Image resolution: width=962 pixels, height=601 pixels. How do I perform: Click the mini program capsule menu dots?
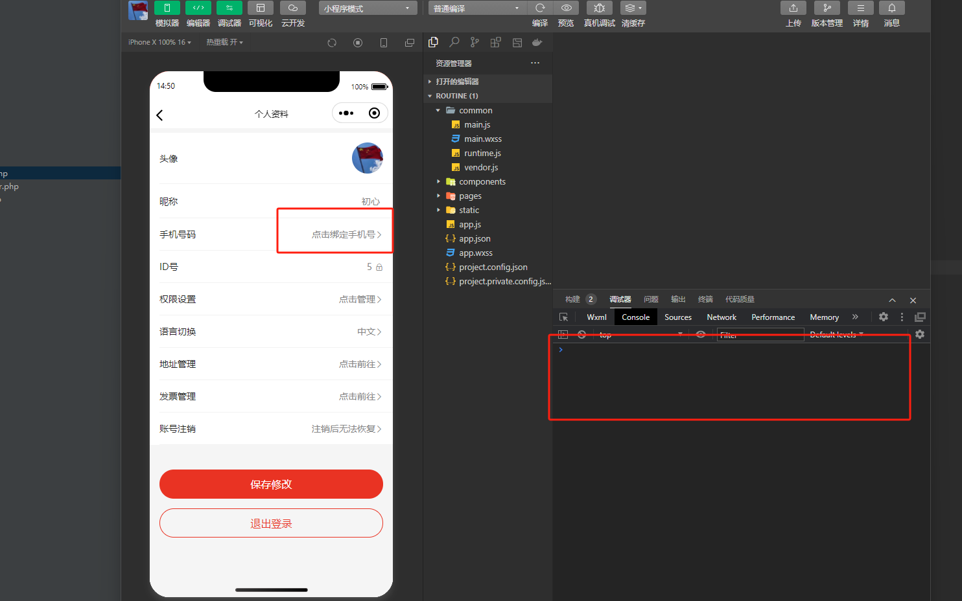coord(346,113)
